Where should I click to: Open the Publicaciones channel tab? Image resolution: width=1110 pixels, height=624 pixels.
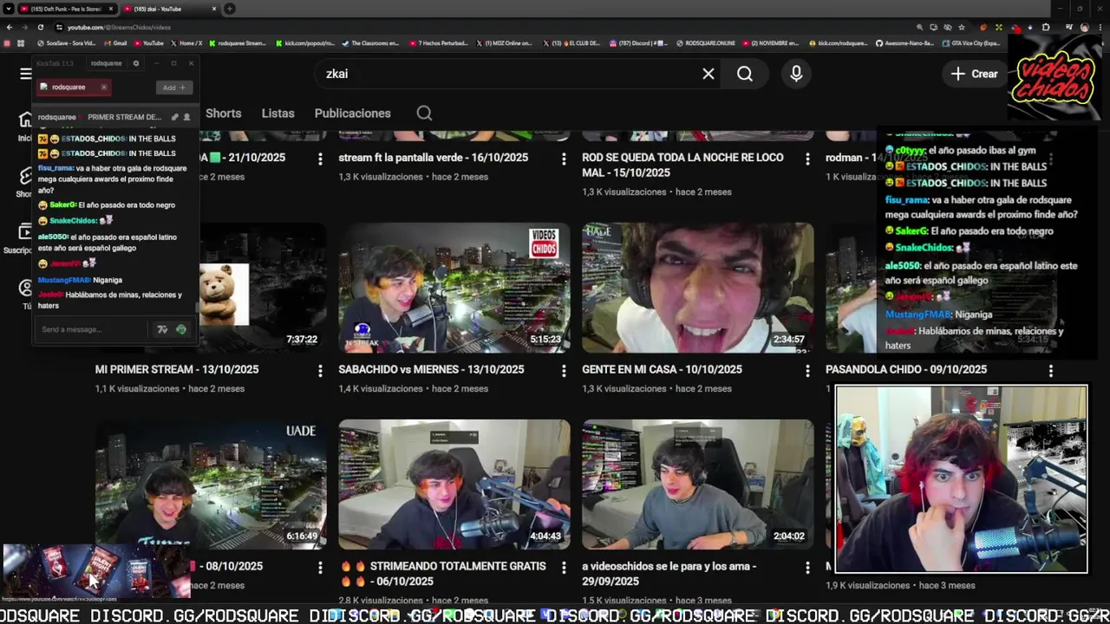tap(353, 114)
